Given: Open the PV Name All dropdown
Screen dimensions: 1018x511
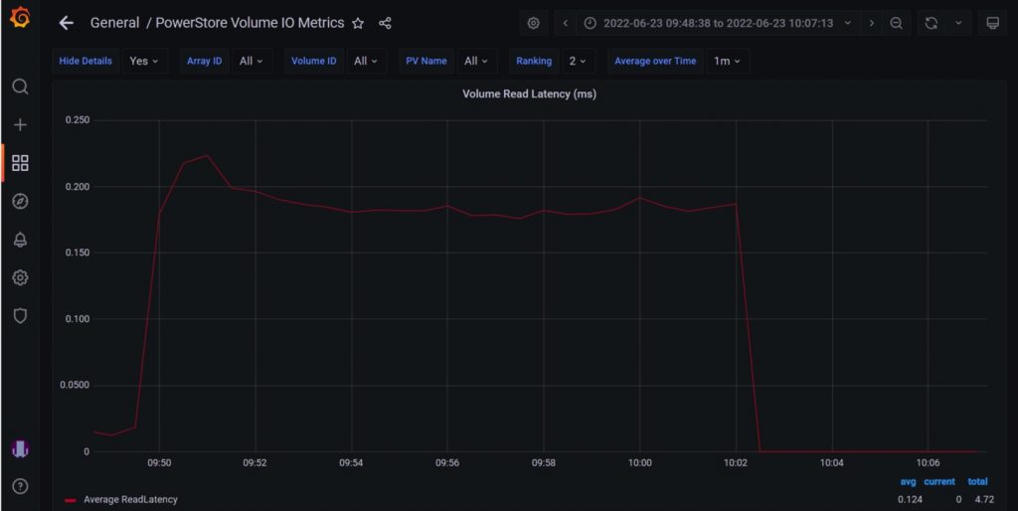Looking at the screenshot, I should pyautogui.click(x=476, y=61).
